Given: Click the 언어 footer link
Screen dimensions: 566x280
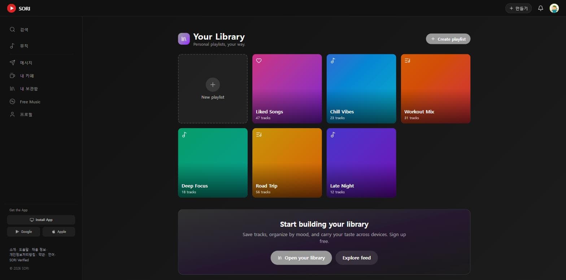Looking at the screenshot, I should [x=51, y=254].
